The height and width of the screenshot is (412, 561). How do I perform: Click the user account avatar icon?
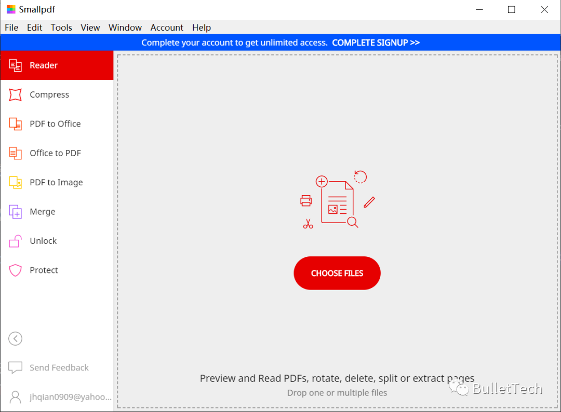pos(15,397)
